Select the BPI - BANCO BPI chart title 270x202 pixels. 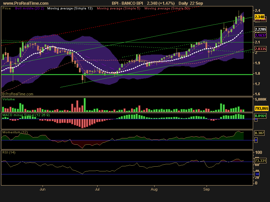(127, 3)
